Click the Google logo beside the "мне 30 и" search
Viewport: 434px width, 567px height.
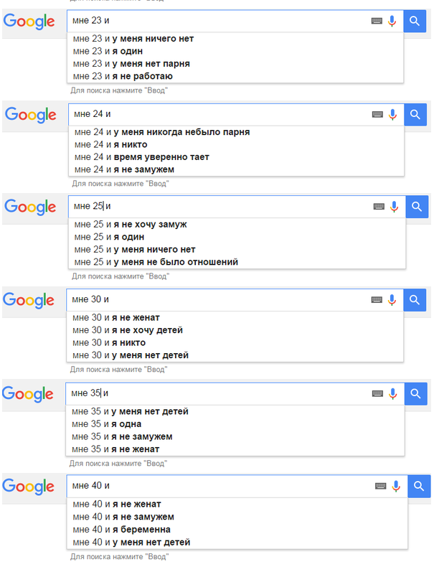[29, 300]
